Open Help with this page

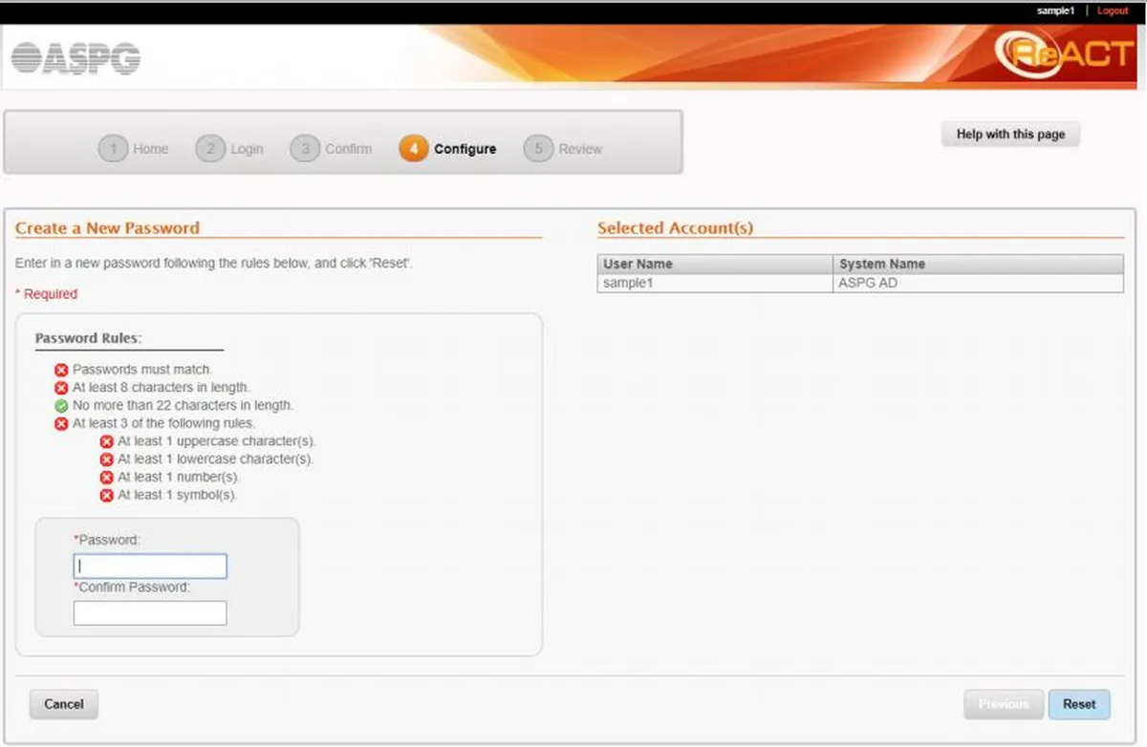(1010, 135)
